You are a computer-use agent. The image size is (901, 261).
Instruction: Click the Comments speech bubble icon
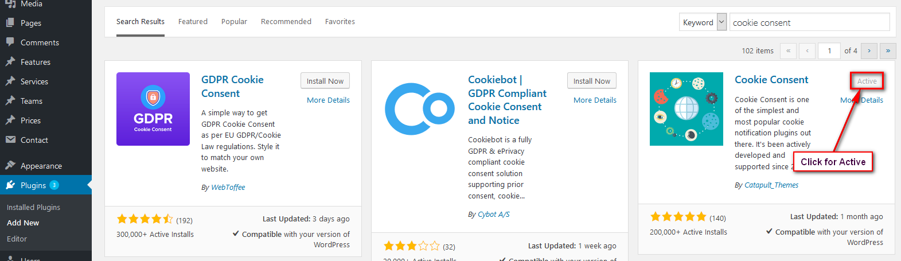[x=10, y=42]
